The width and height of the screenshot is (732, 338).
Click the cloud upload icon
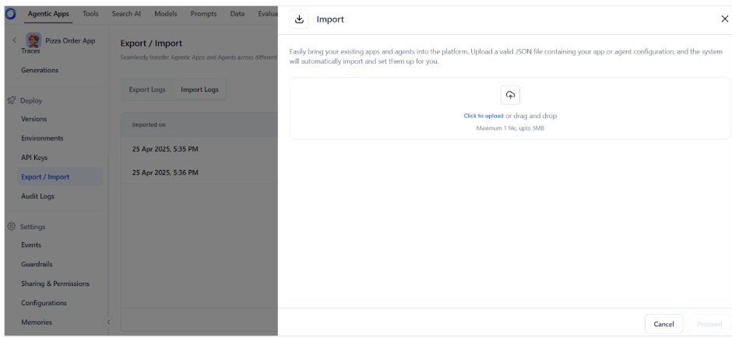click(510, 95)
